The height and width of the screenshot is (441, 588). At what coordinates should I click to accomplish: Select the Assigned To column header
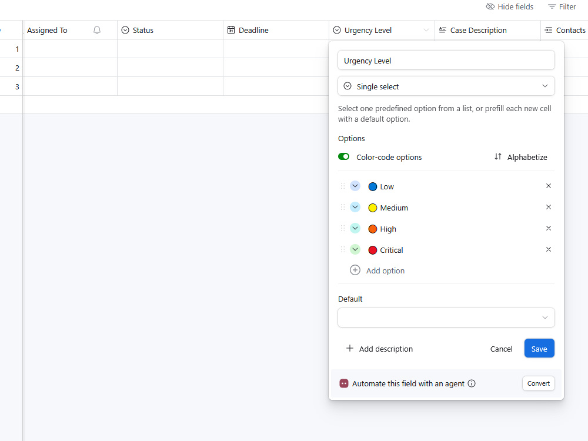pyautogui.click(x=70, y=30)
